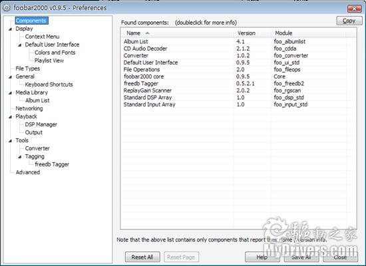Open the General preferences page
This screenshot has width=366, height=266.
pos(25,76)
